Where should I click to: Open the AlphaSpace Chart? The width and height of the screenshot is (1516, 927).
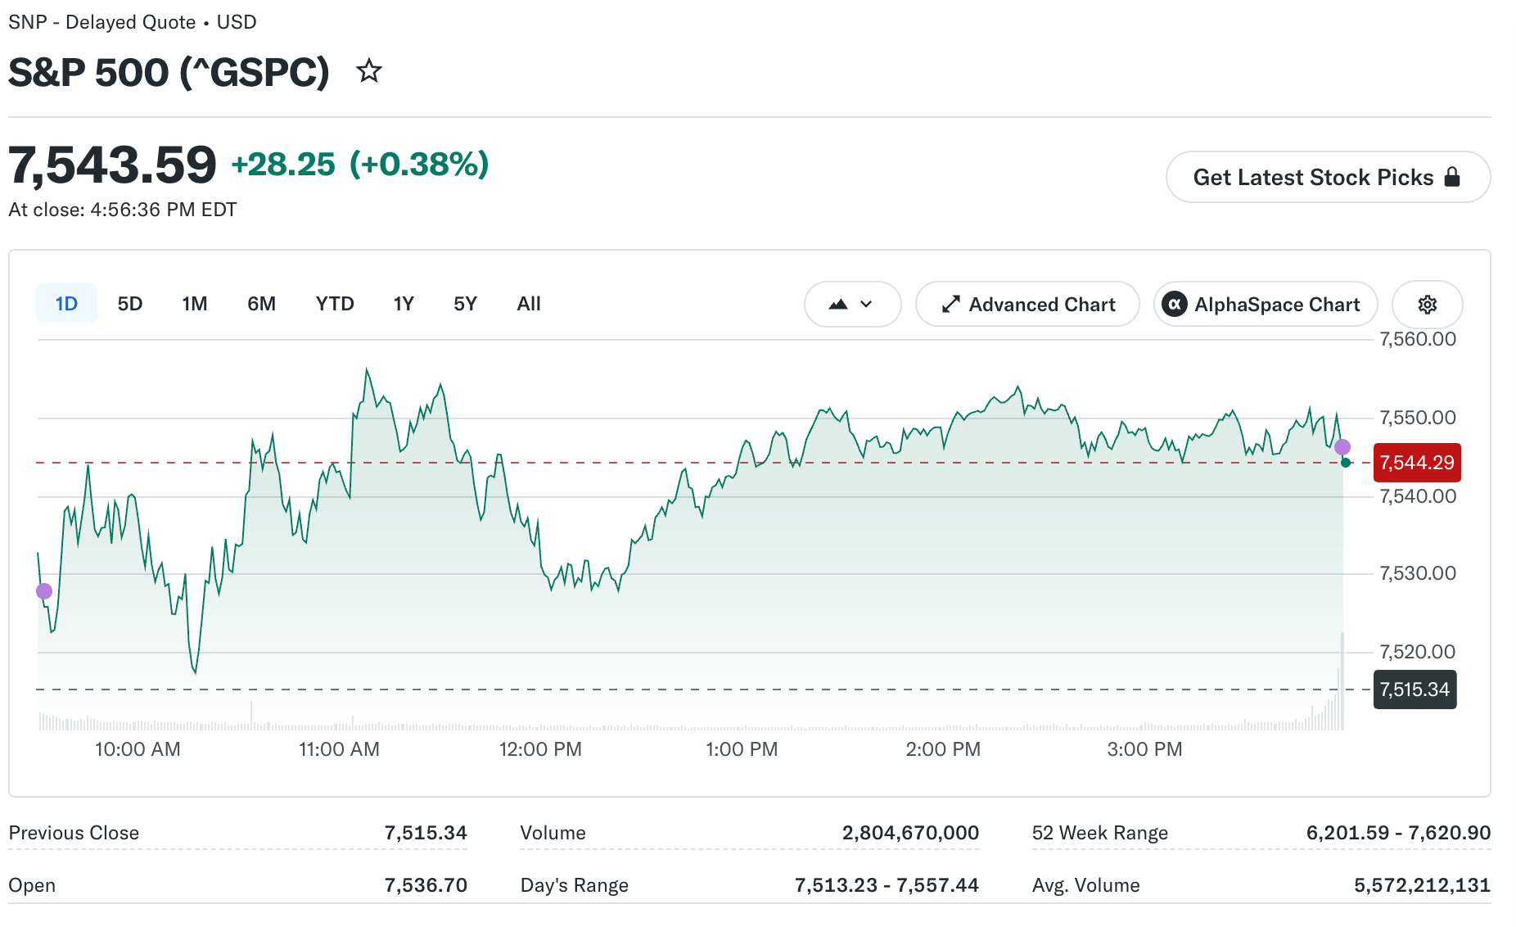pos(1266,305)
